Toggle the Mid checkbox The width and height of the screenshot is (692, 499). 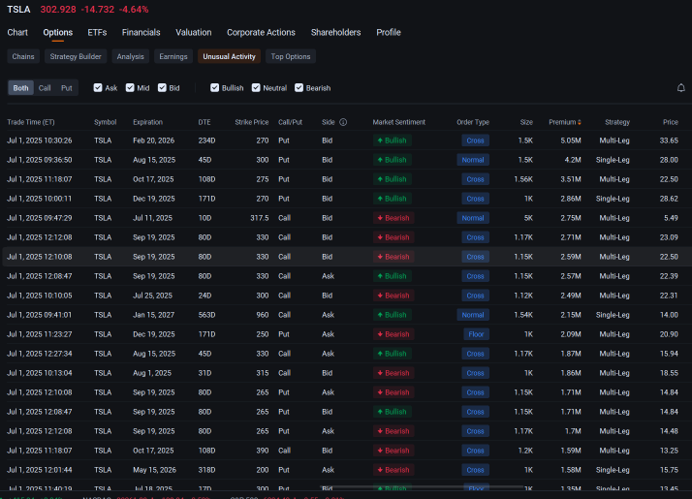pyautogui.click(x=130, y=88)
